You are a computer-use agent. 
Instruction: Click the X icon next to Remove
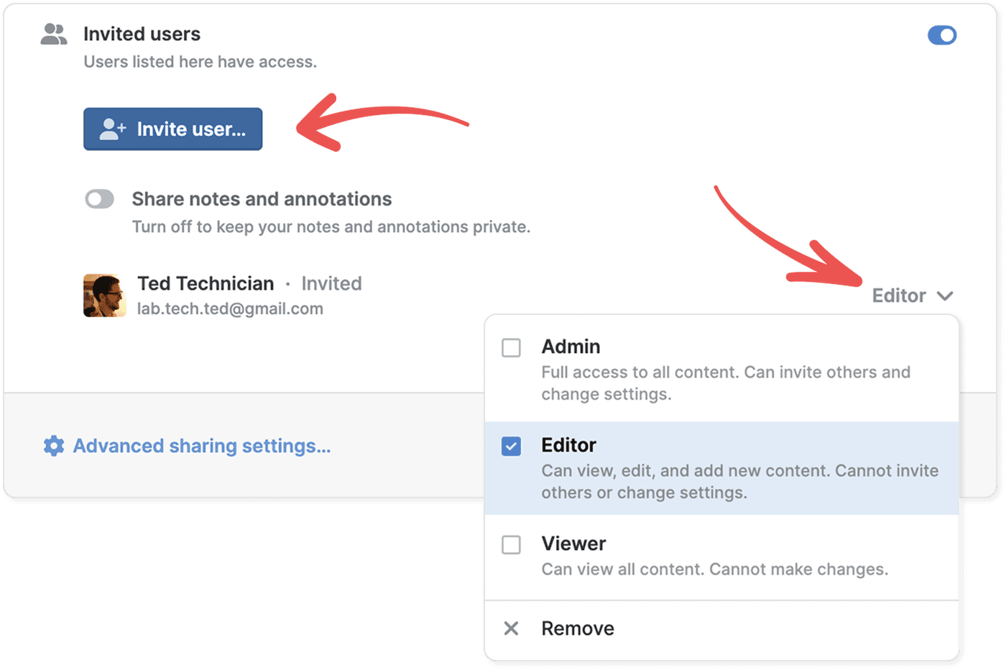click(x=511, y=628)
